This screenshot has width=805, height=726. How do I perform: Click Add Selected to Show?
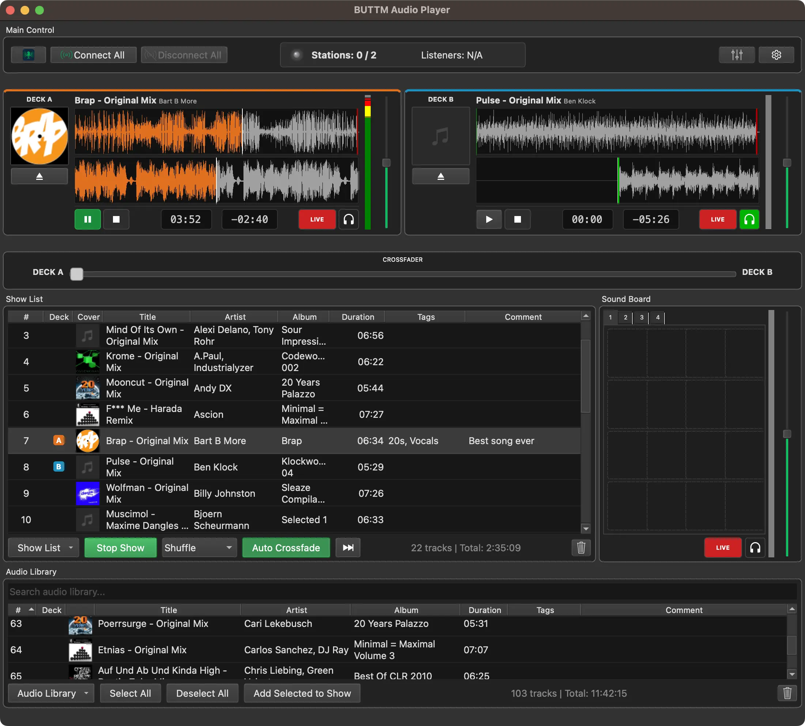click(302, 693)
